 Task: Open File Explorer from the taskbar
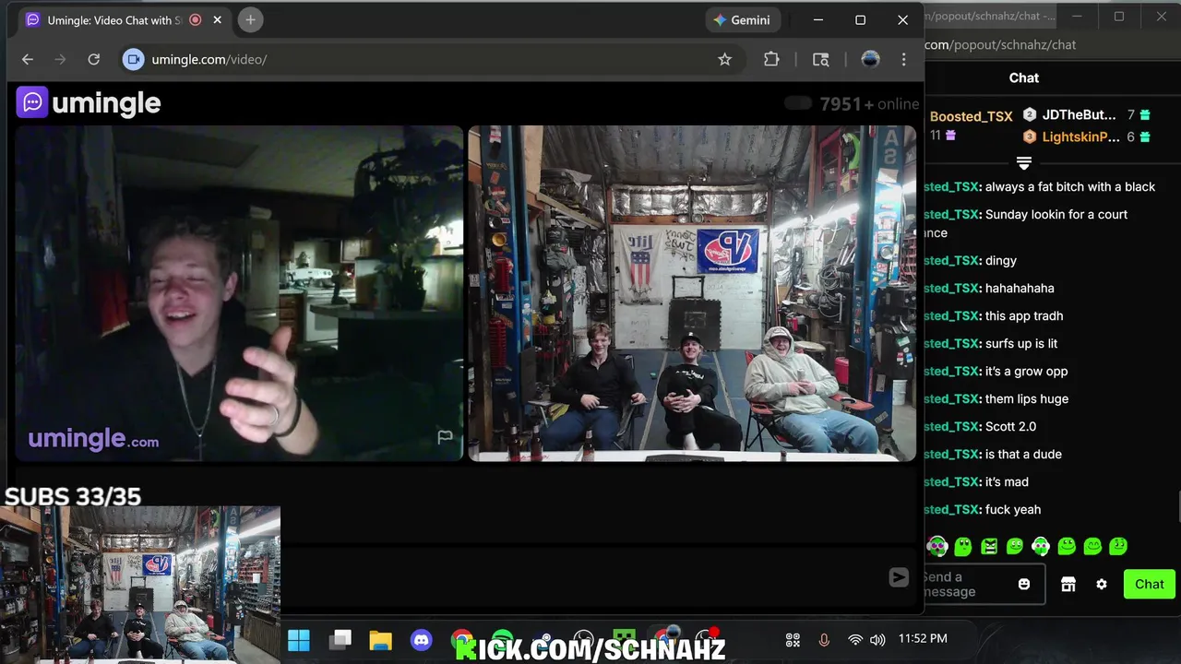click(x=381, y=640)
